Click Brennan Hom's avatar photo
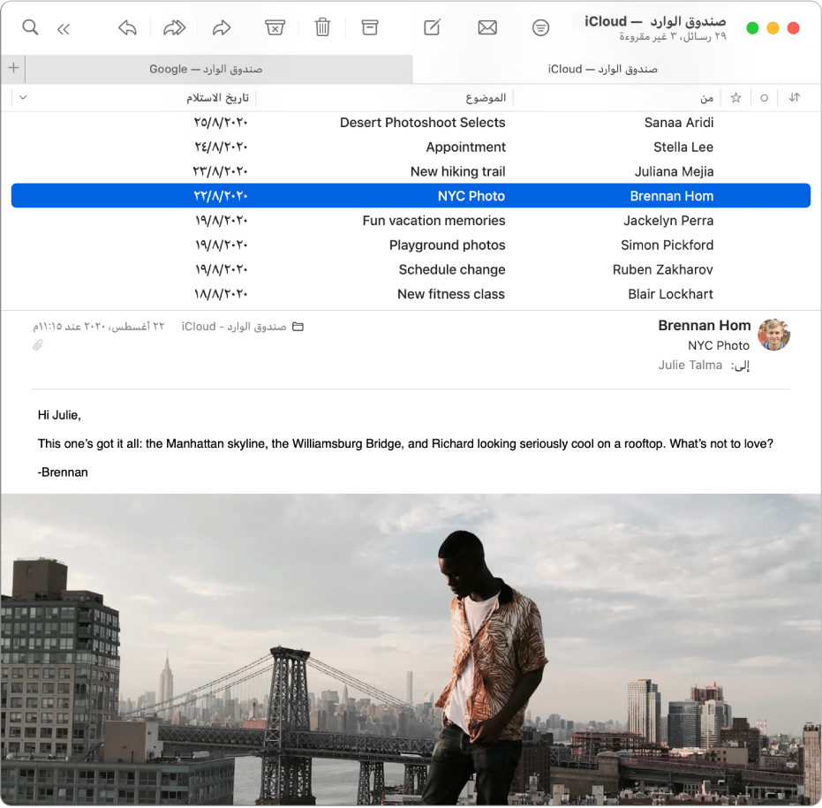This screenshot has width=822, height=808. point(773,335)
